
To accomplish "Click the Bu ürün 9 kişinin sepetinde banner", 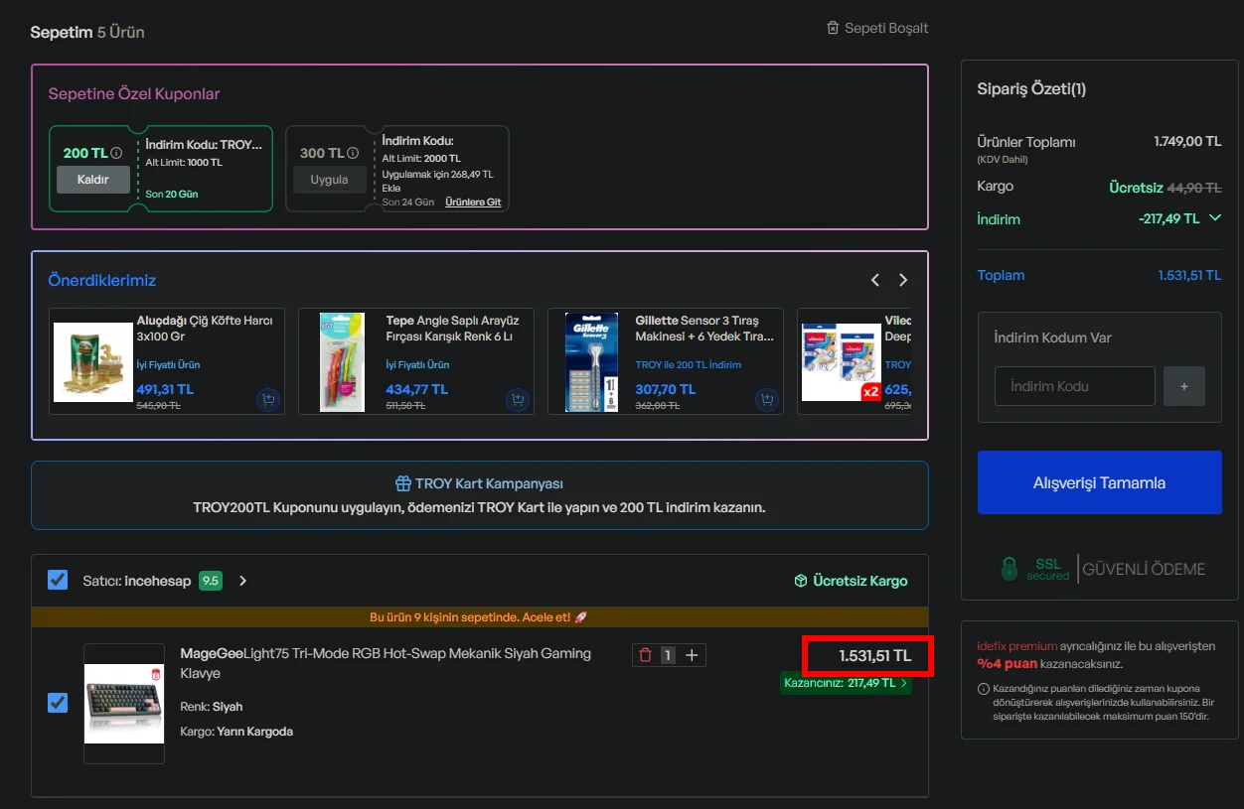I will [479, 616].
